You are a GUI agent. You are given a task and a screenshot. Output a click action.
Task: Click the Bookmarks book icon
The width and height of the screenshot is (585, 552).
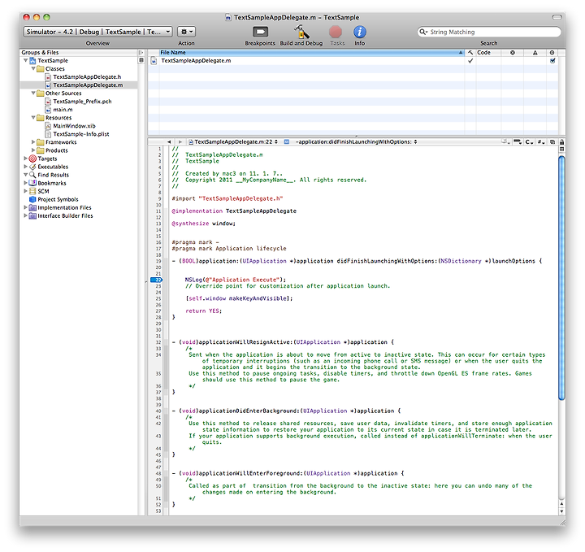(x=32, y=183)
